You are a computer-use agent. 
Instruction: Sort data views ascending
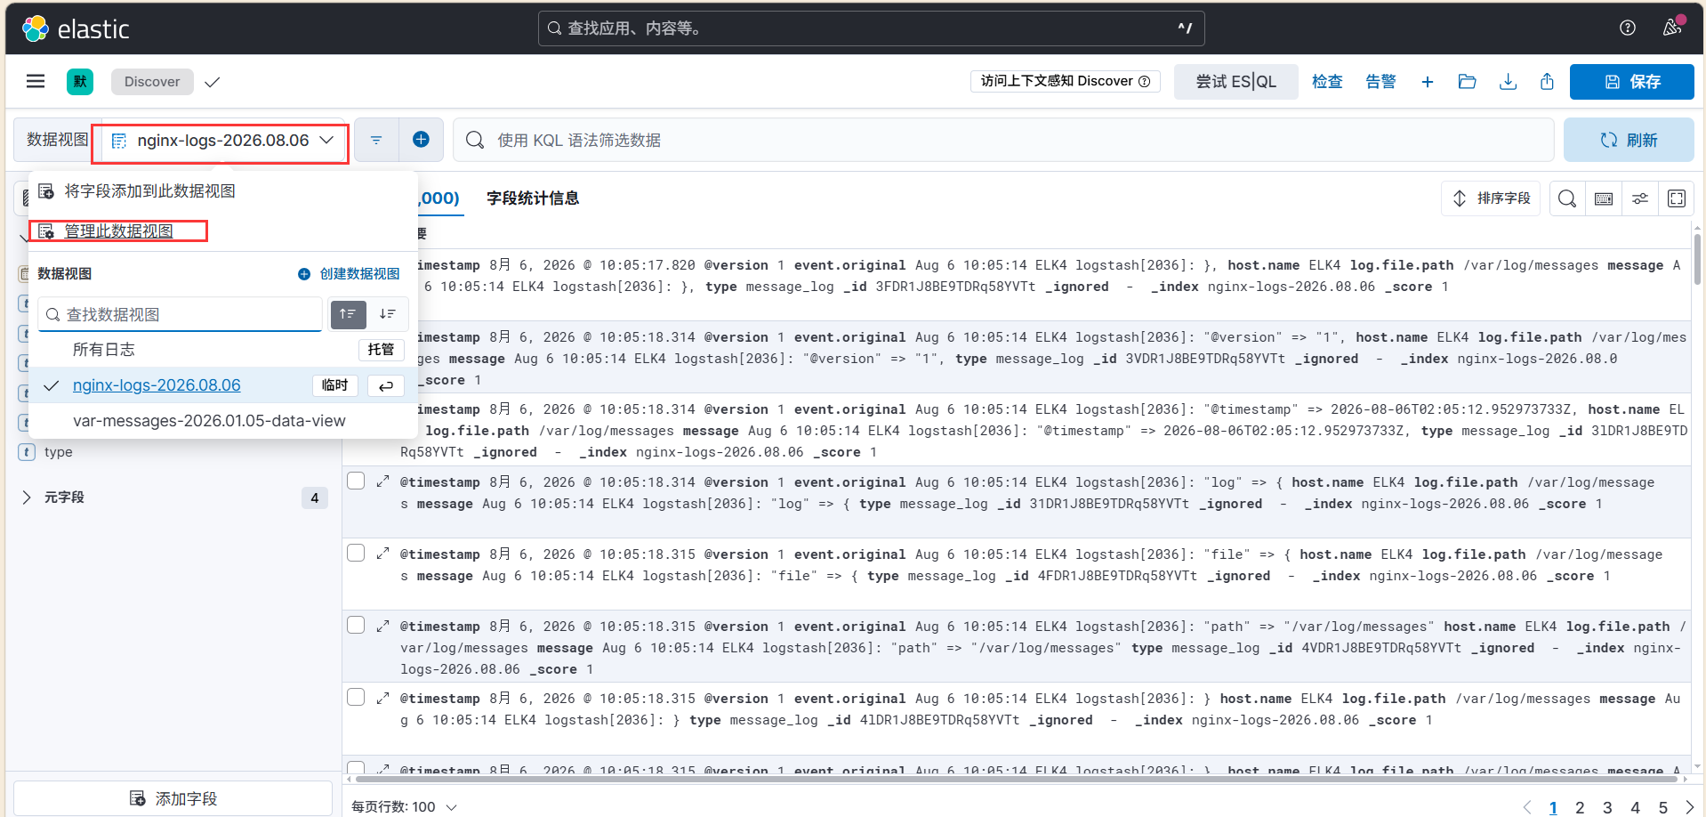pos(349,314)
